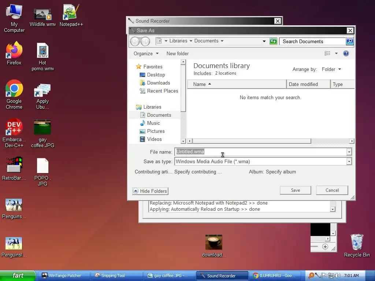This screenshot has height=281, width=375.
Task: Click the Change your view icon
Action: 327,53
